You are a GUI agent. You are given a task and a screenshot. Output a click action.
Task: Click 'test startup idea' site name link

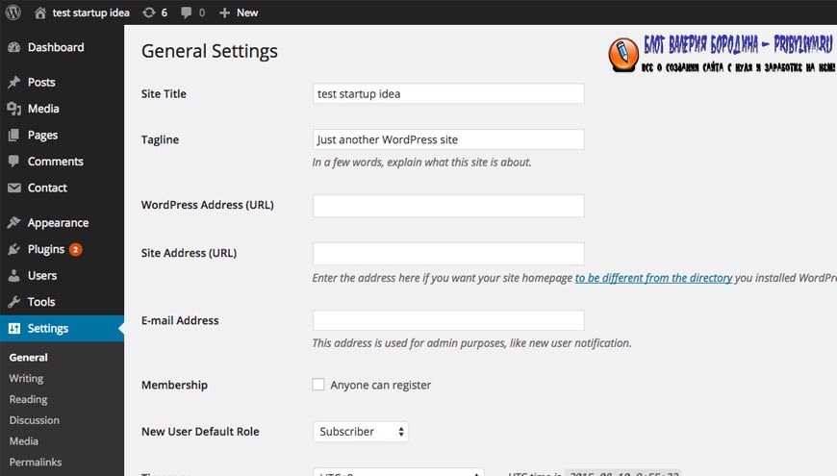90,13
